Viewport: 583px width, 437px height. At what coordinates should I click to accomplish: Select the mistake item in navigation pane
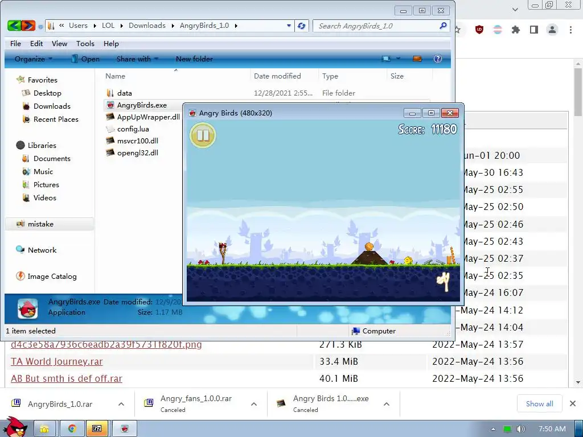(x=50, y=224)
